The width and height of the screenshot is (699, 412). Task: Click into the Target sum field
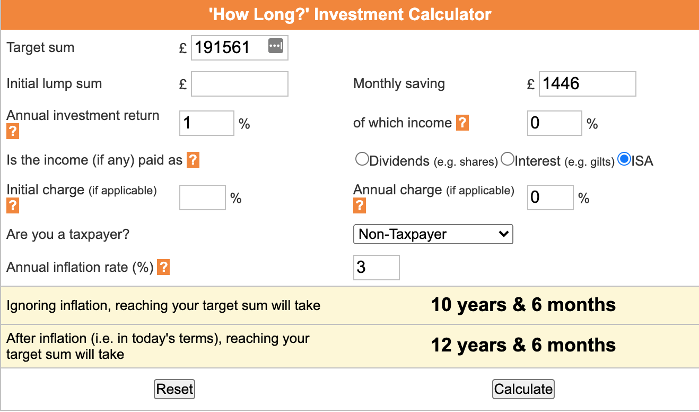(228, 48)
